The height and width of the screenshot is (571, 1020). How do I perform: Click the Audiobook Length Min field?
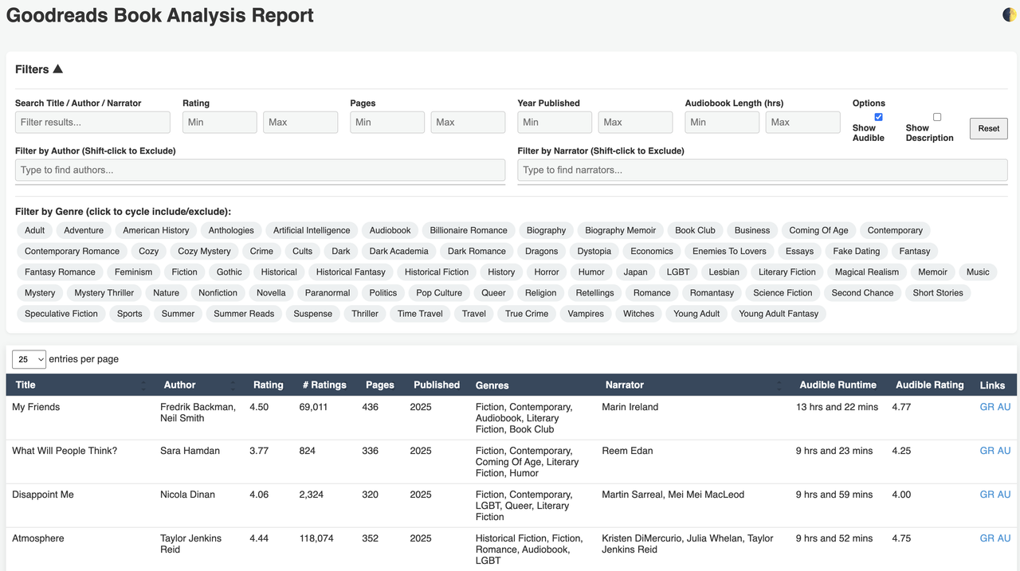pos(722,122)
